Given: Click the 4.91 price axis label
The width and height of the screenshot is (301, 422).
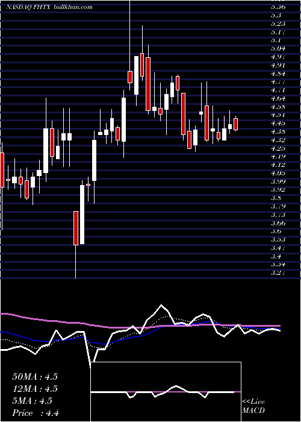Looking at the screenshot, I should [278, 65].
